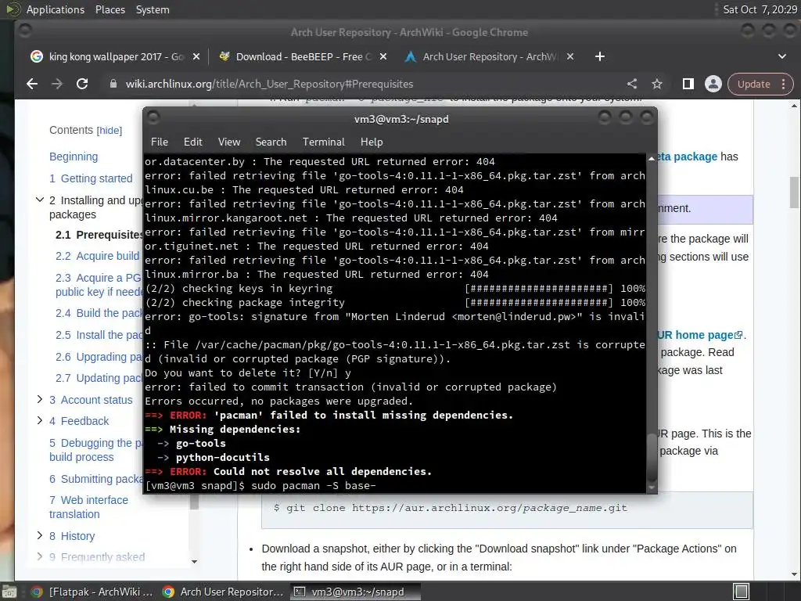
Task: Click the lock icon in address bar
Action: (x=113, y=84)
